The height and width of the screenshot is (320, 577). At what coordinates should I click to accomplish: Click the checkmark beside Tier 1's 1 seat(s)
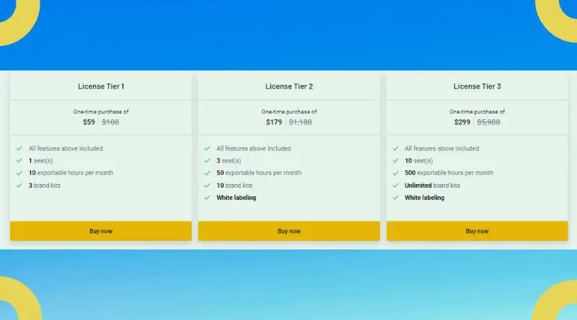pos(19,161)
